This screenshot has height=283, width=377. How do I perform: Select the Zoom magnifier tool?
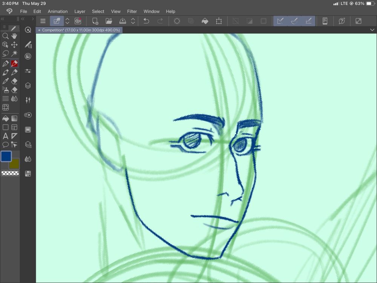[x=5, y=36]
